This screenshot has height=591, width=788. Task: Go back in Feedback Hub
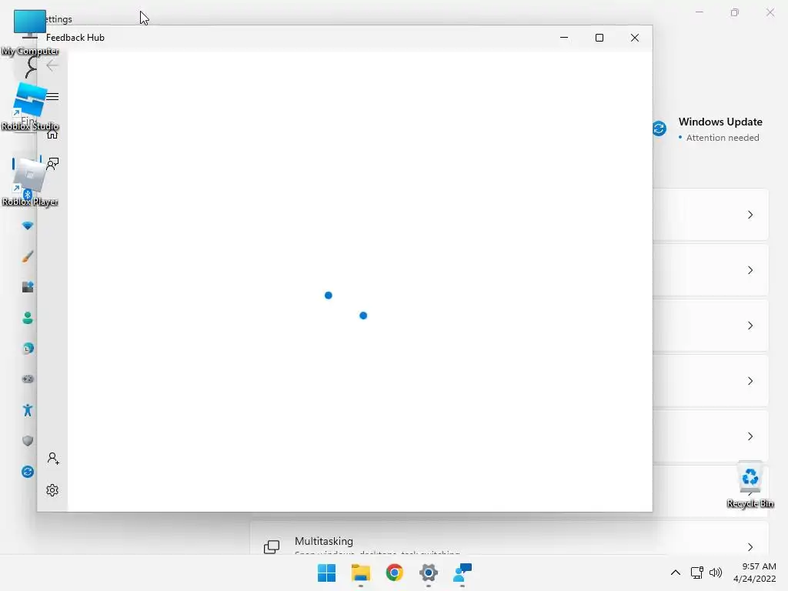pos(52,65)
